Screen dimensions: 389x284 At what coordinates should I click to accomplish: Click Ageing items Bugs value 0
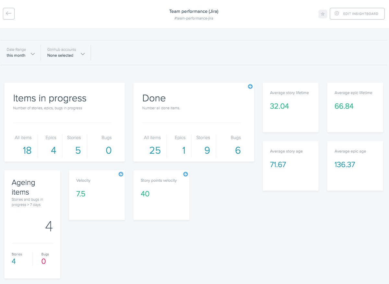tap(43, 262)
